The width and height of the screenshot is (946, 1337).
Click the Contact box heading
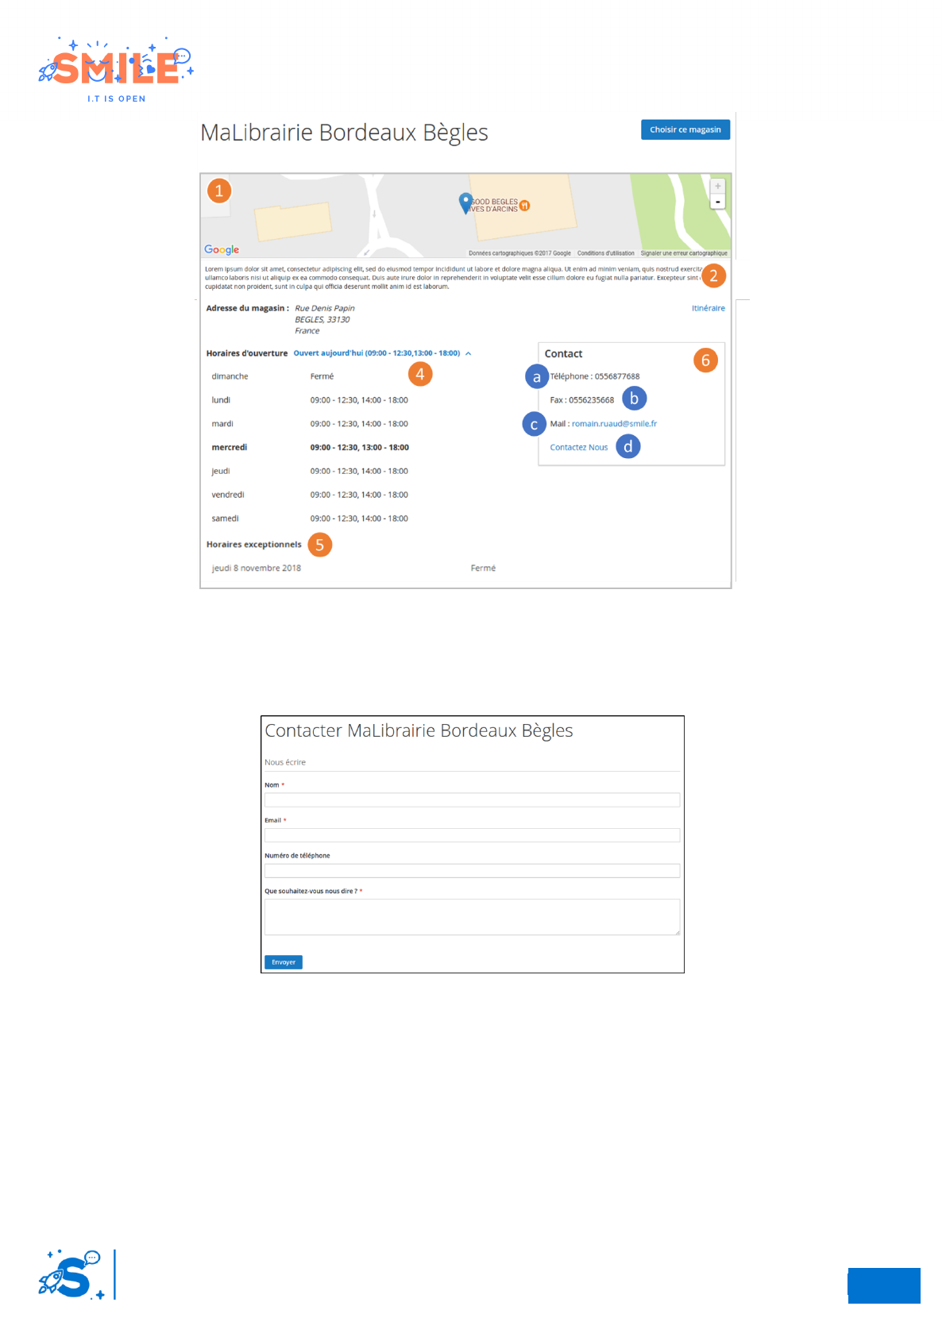pyautogui.click(x=563, y=354)
